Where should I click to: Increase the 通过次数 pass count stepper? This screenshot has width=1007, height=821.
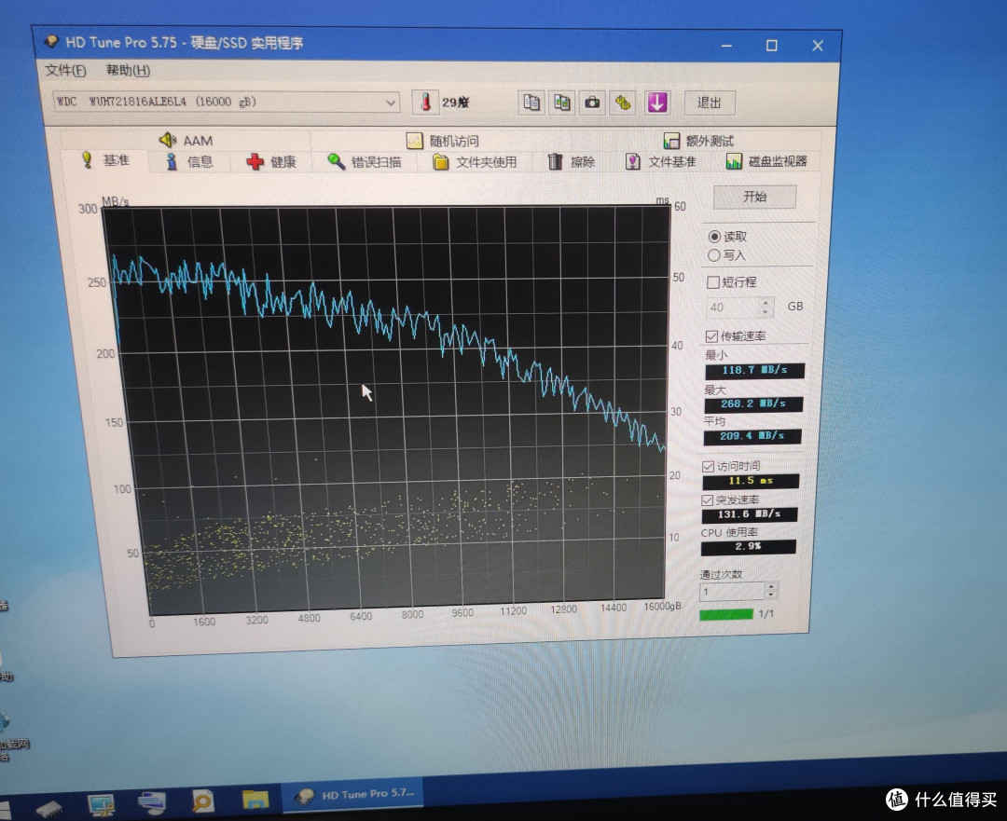[x=770, y=586]
